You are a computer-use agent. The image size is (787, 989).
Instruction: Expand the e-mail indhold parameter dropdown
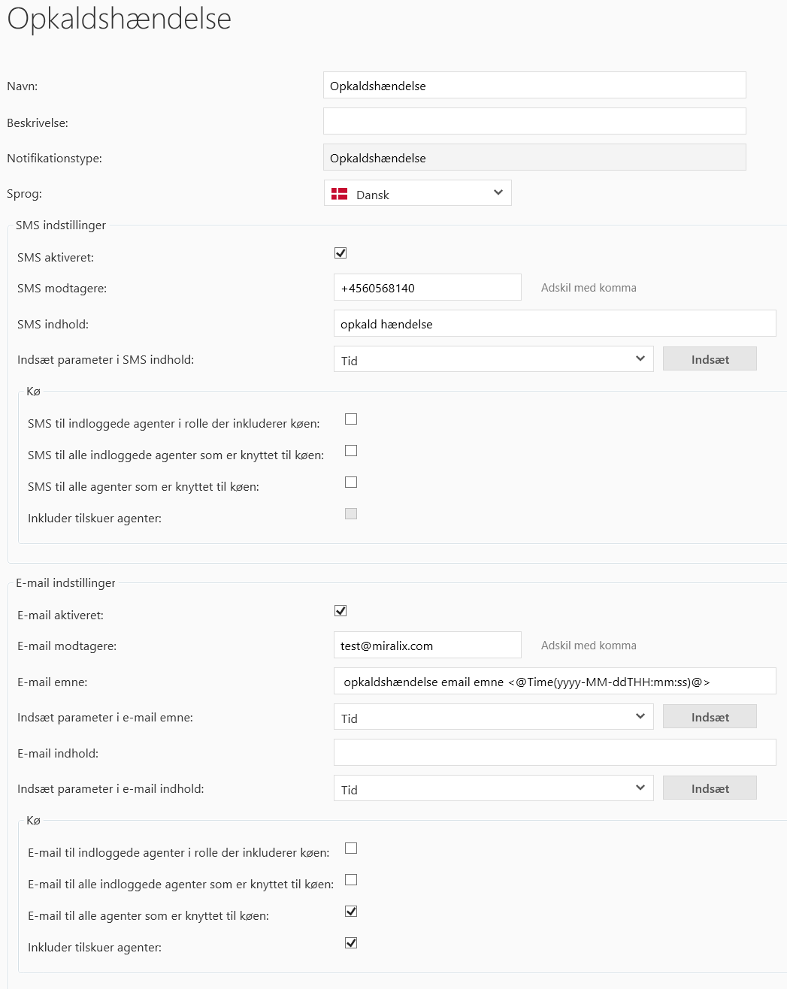493,789
